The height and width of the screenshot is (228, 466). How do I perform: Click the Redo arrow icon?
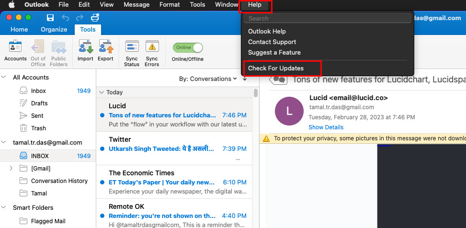[x=80, y=18]
